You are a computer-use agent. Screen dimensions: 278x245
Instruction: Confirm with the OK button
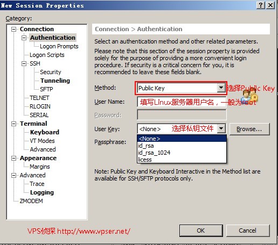coord(201,230)
